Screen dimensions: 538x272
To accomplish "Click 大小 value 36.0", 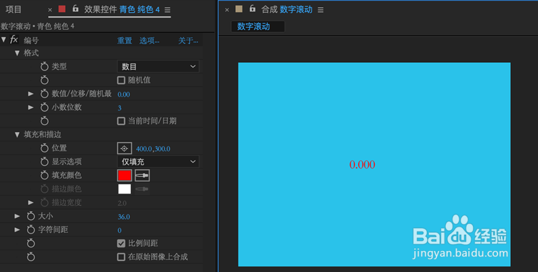I will click(123, 217).
